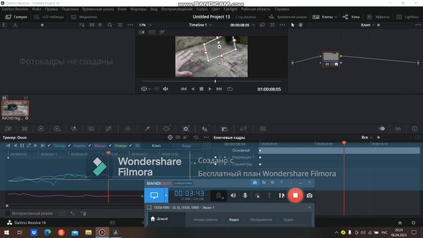The width and height of the screenshot is (423, 238).
Task: Click the viewer scrubber playhead
Action: [215, 81]
